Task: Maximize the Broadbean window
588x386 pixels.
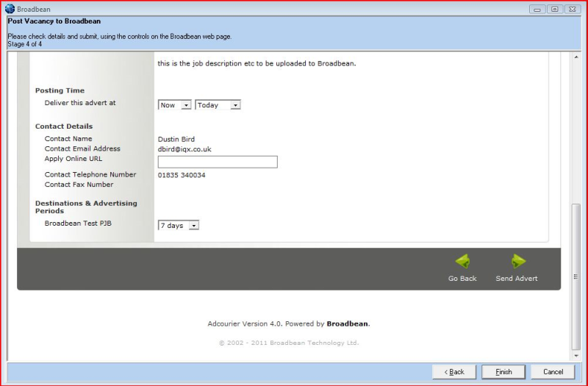Action: (555, 9)
